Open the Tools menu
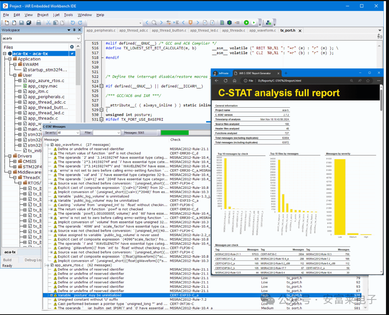389x315 pixels. pos(69,15)
